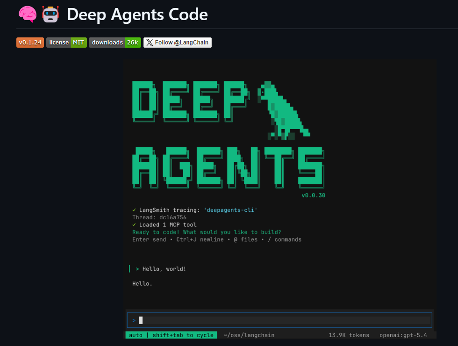Toggle the auto shift+tab to cycle mode indicator

tap(171, 335)
